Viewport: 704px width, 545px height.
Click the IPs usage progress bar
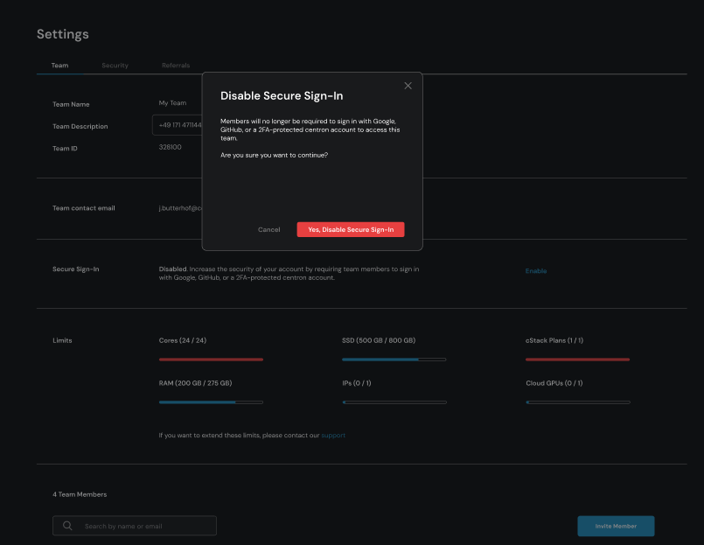tap(394, 402)
